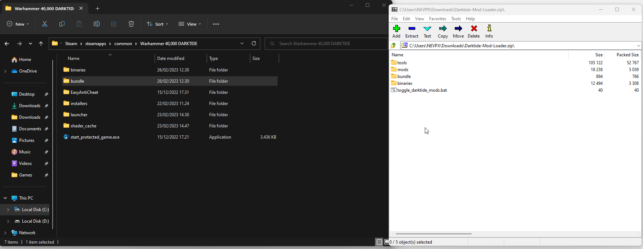The height and width of the screenshot is (249, 643).
Task: Sort by Packed Size column in 7-Zip
Action: (623, 54)
